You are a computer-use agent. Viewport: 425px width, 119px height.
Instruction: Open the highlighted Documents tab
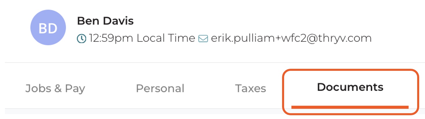pyautogui.click(x=350, y=91)
